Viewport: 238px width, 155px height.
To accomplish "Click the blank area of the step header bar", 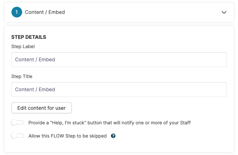I will coord(143,12).
